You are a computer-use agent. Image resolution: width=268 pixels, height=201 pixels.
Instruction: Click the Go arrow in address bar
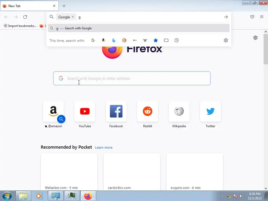[226, 17]
